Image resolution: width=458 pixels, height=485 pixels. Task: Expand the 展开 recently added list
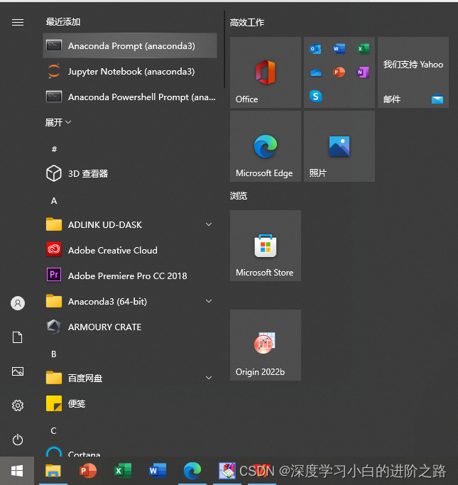tap(58, 122)
